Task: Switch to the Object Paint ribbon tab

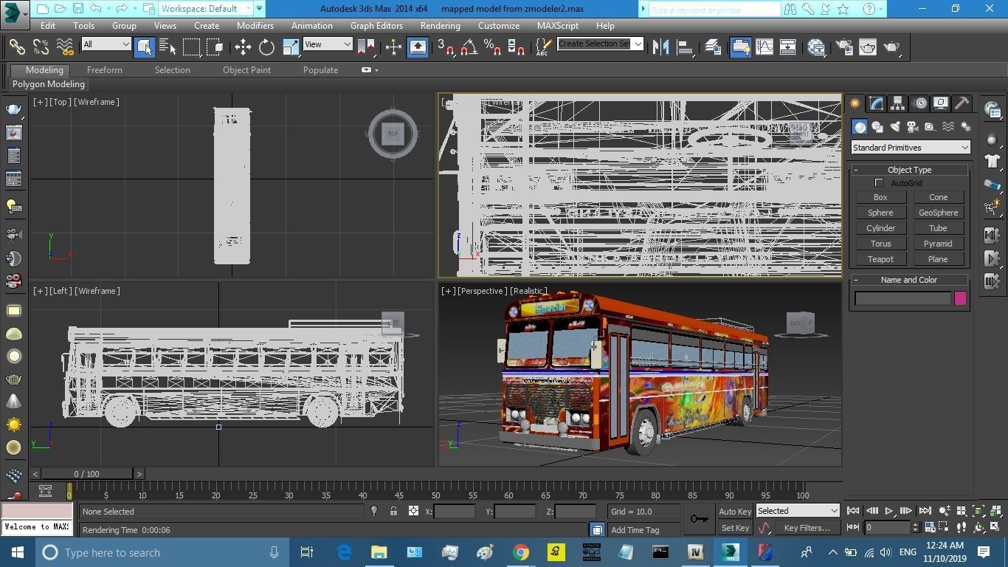Action: [246, 70]
